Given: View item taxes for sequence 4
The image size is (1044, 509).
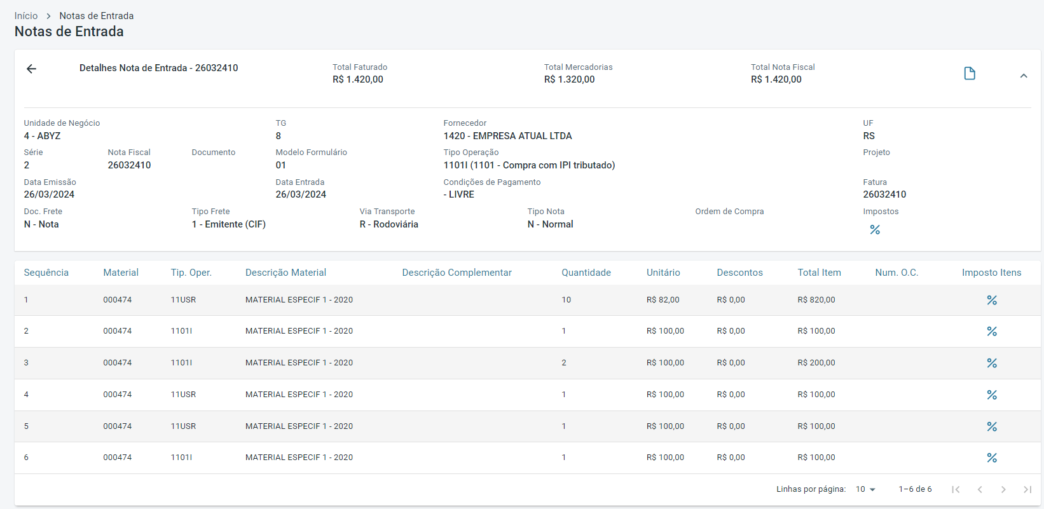Looking at the screenshot, I should pyautogui.click(x=991, y=395).
